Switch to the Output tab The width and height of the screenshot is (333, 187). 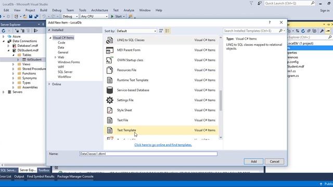point(19,177)
